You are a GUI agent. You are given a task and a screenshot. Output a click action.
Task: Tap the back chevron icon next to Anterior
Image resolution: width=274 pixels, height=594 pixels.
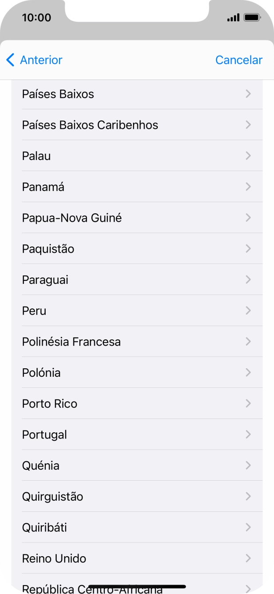[11, 60]
